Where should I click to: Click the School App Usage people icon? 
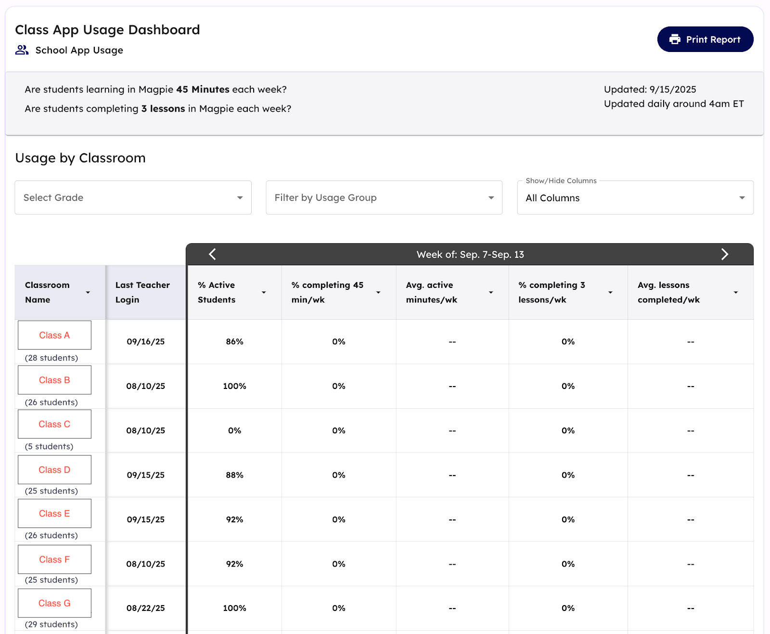pos(22,50)
